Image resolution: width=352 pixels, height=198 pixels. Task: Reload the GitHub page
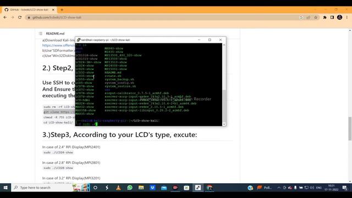(20, 17)
